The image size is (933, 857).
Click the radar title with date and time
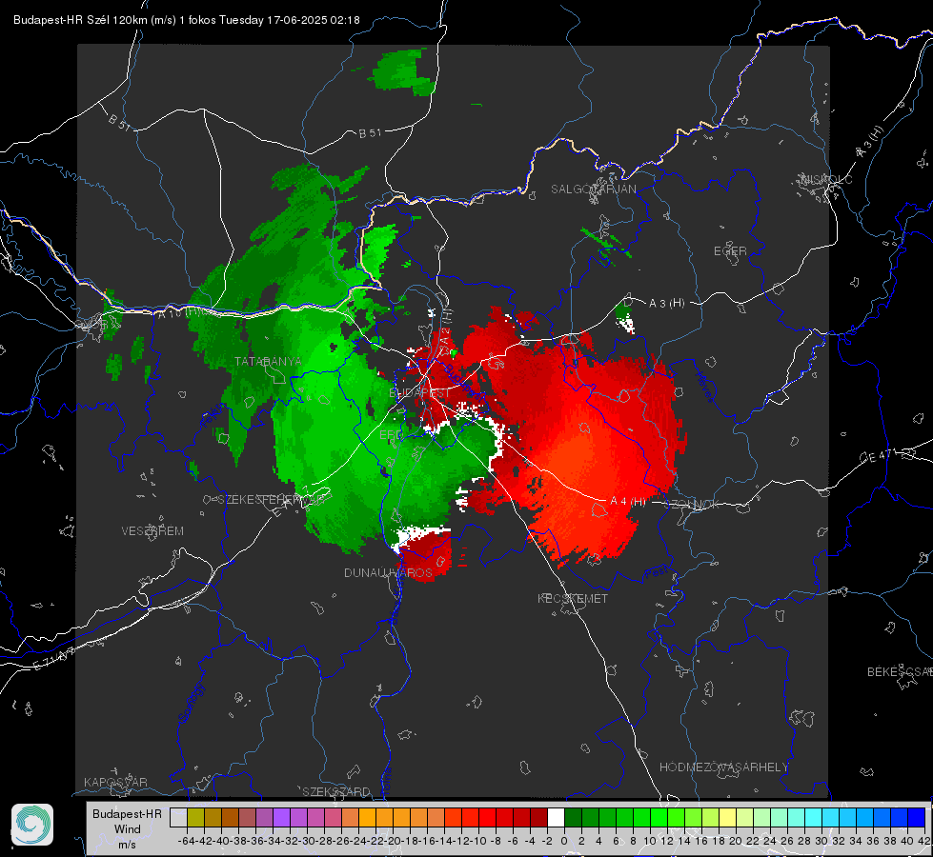(186, 20)
